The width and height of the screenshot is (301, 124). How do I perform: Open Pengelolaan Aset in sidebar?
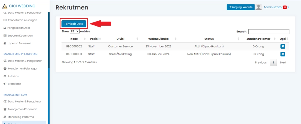click(x=19, y=28)
